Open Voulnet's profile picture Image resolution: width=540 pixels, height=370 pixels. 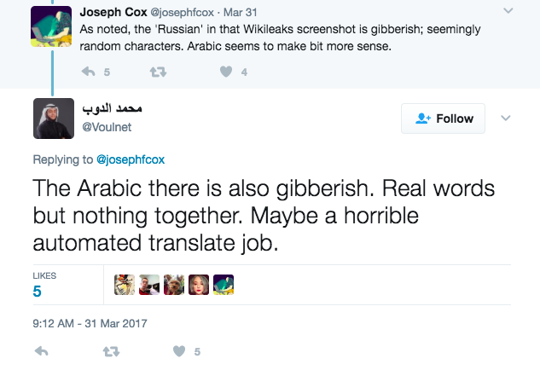(x=54, y=118)
